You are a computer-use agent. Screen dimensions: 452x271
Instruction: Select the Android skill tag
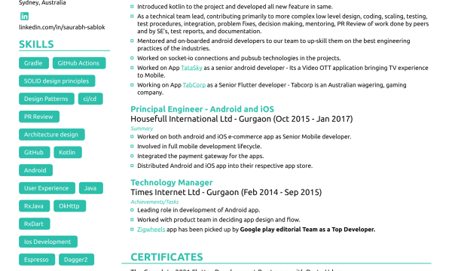tap(35, 170)
